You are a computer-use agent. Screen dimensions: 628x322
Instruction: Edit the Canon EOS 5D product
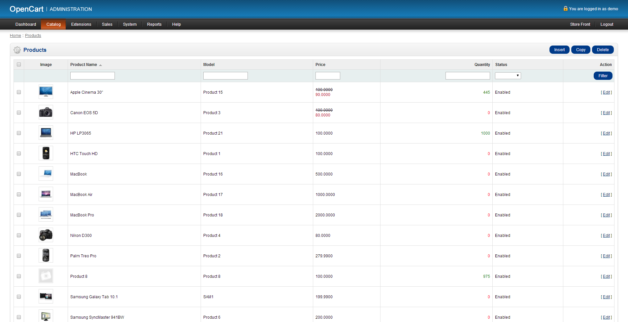tap(606, 113)
